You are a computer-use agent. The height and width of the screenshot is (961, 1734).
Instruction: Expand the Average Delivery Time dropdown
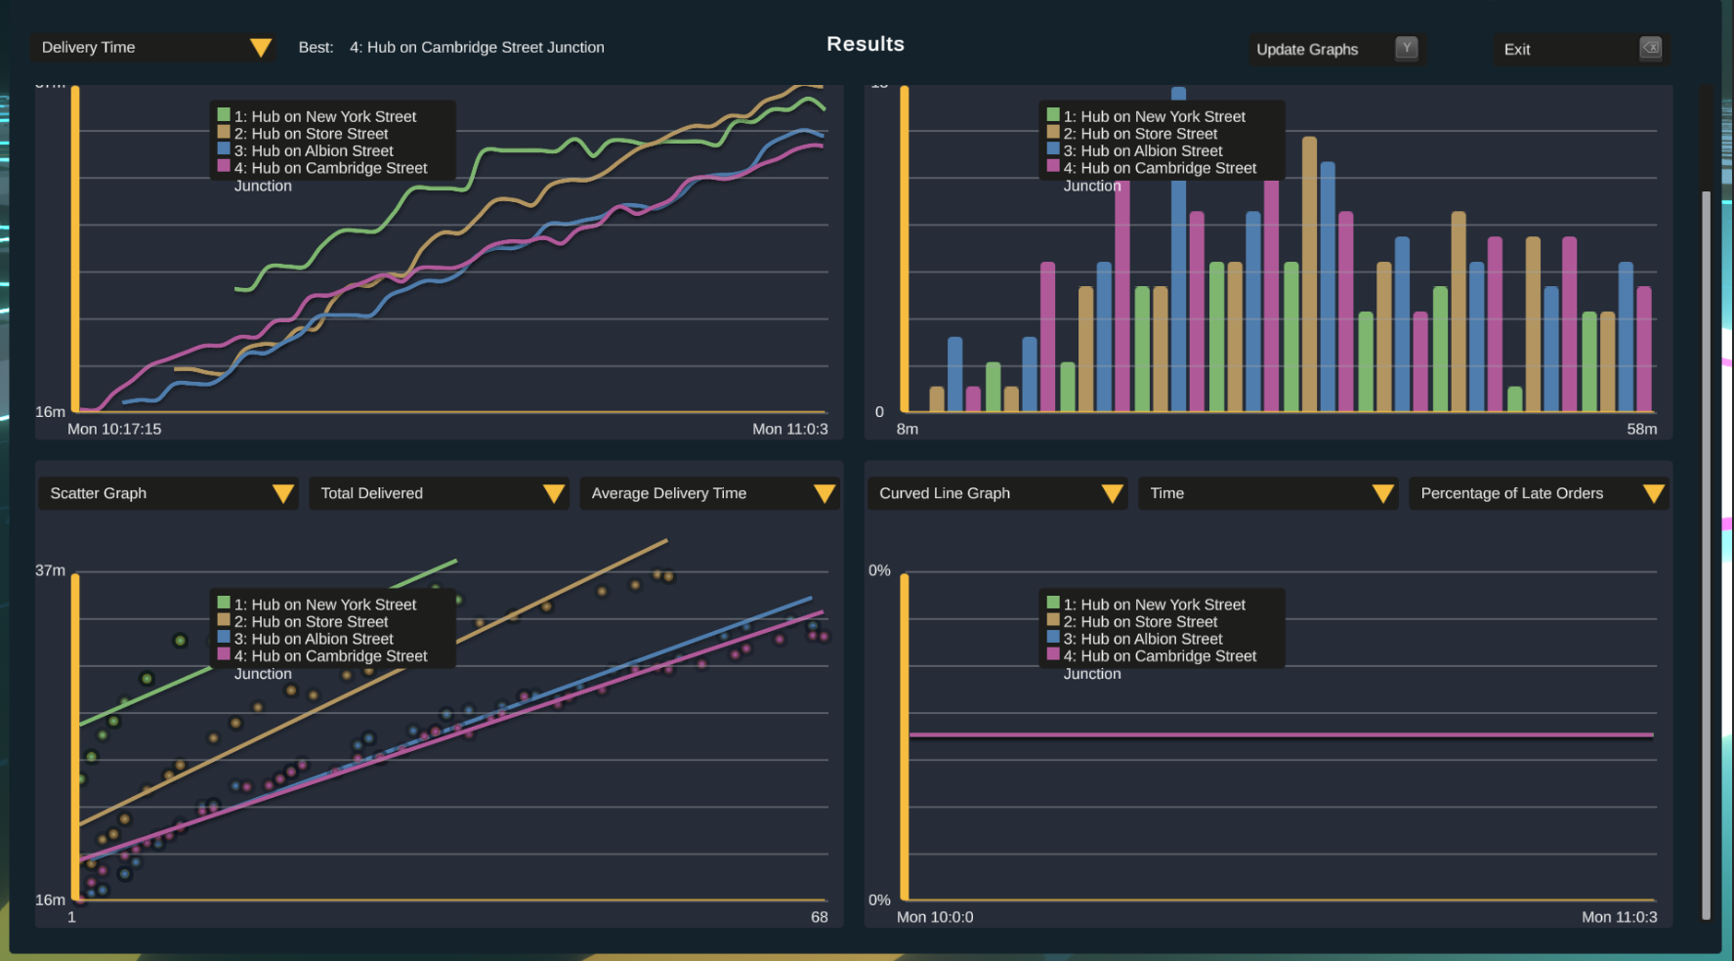click(710, 494)
